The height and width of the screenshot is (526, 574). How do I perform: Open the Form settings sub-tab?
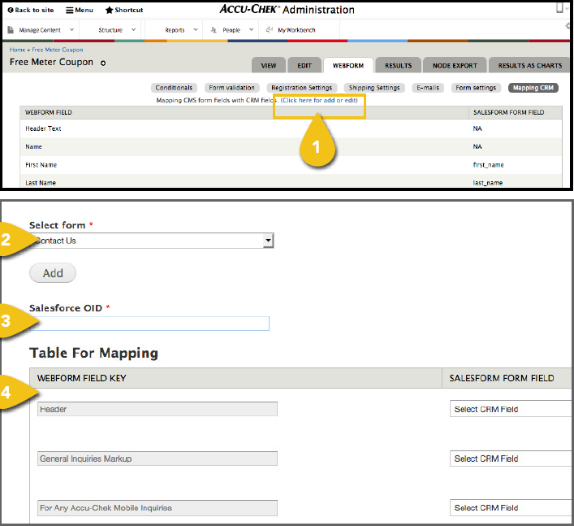coord(476,88)
